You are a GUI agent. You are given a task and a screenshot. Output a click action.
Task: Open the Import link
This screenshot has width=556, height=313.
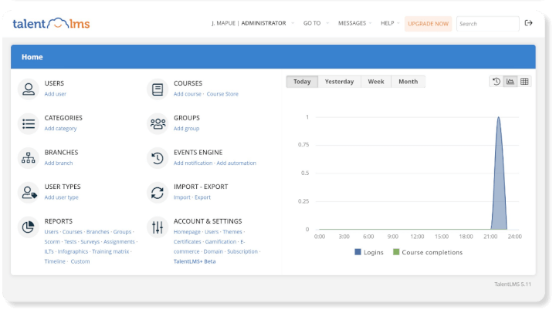tap(182, 197)
